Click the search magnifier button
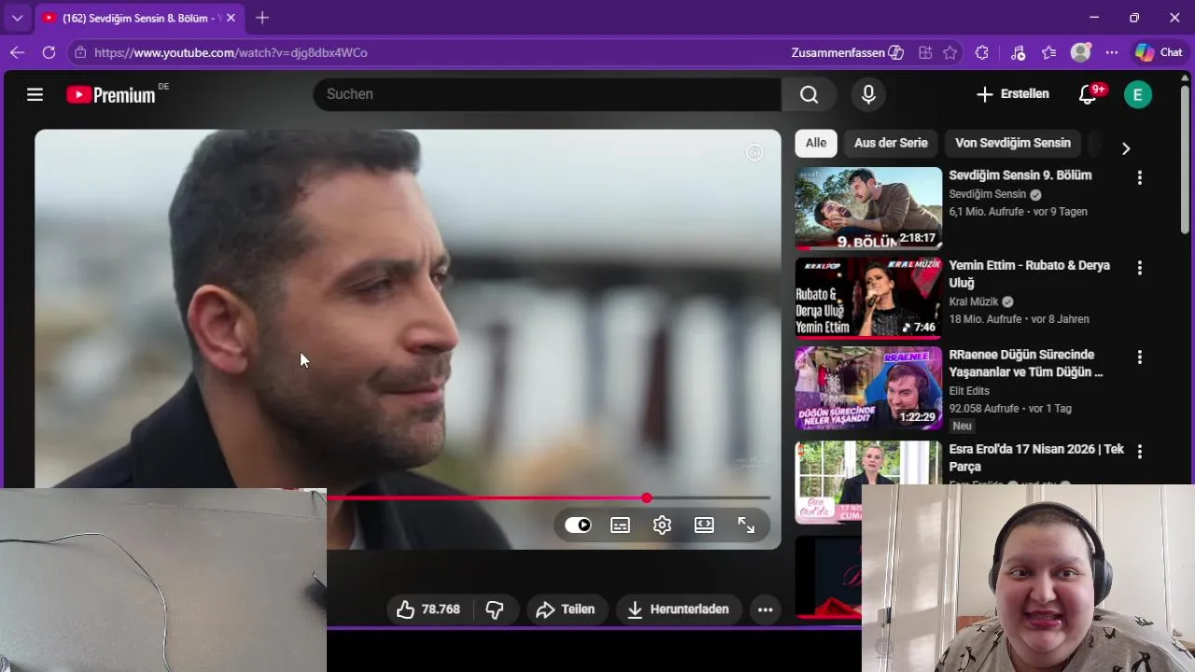This screenshot has width=1195, height=672. click(809, 94)
